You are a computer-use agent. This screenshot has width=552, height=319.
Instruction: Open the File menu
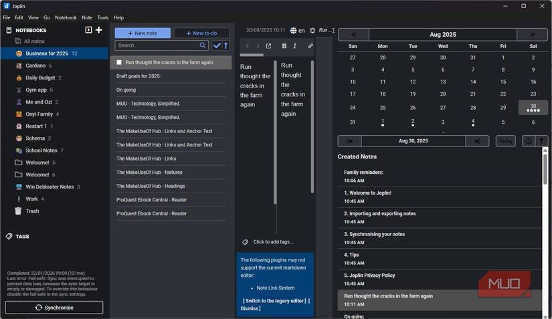[6, 17]
